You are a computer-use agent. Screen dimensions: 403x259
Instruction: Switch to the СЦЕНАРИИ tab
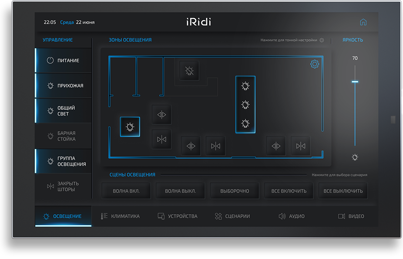[232, 216]
